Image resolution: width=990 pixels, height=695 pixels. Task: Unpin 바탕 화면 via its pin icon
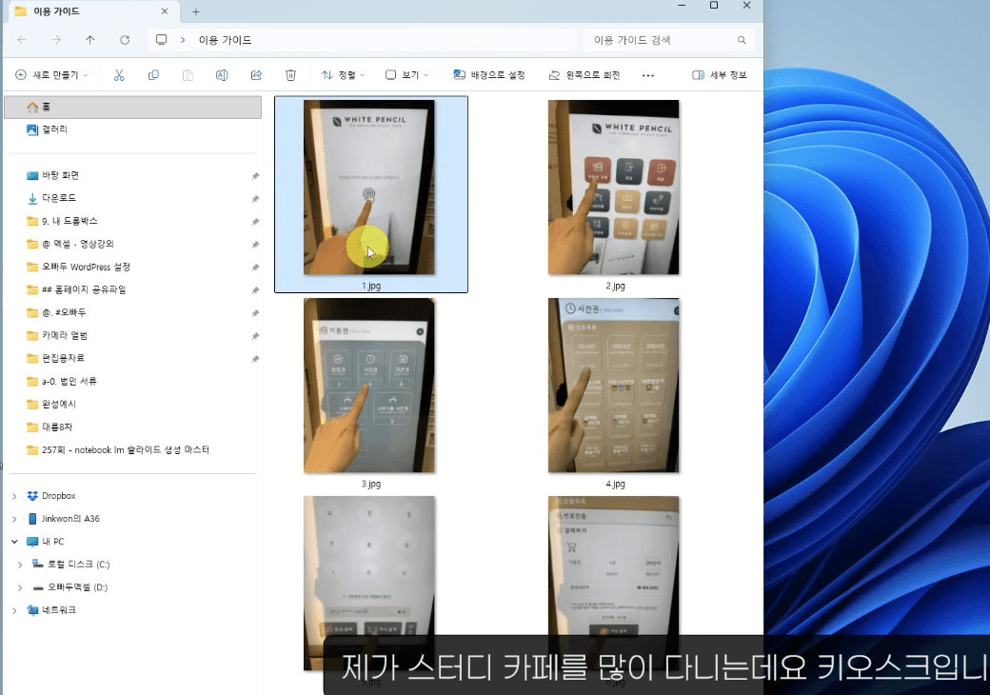click(x=255, y=176)
